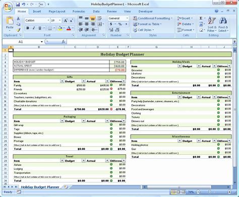Save workbook with Quick Access Save icon

[18, 4]
